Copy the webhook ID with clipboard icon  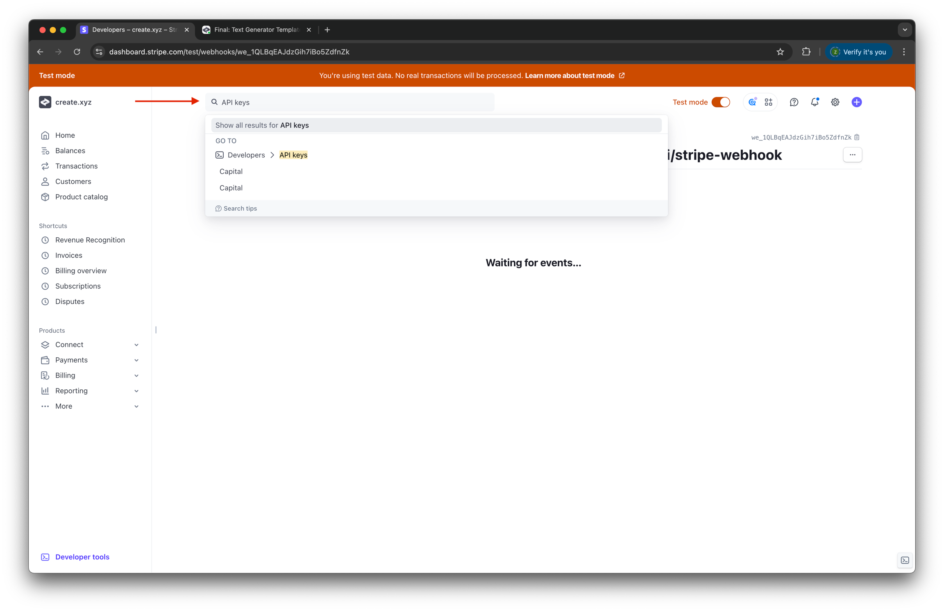(x=857, y=137)
